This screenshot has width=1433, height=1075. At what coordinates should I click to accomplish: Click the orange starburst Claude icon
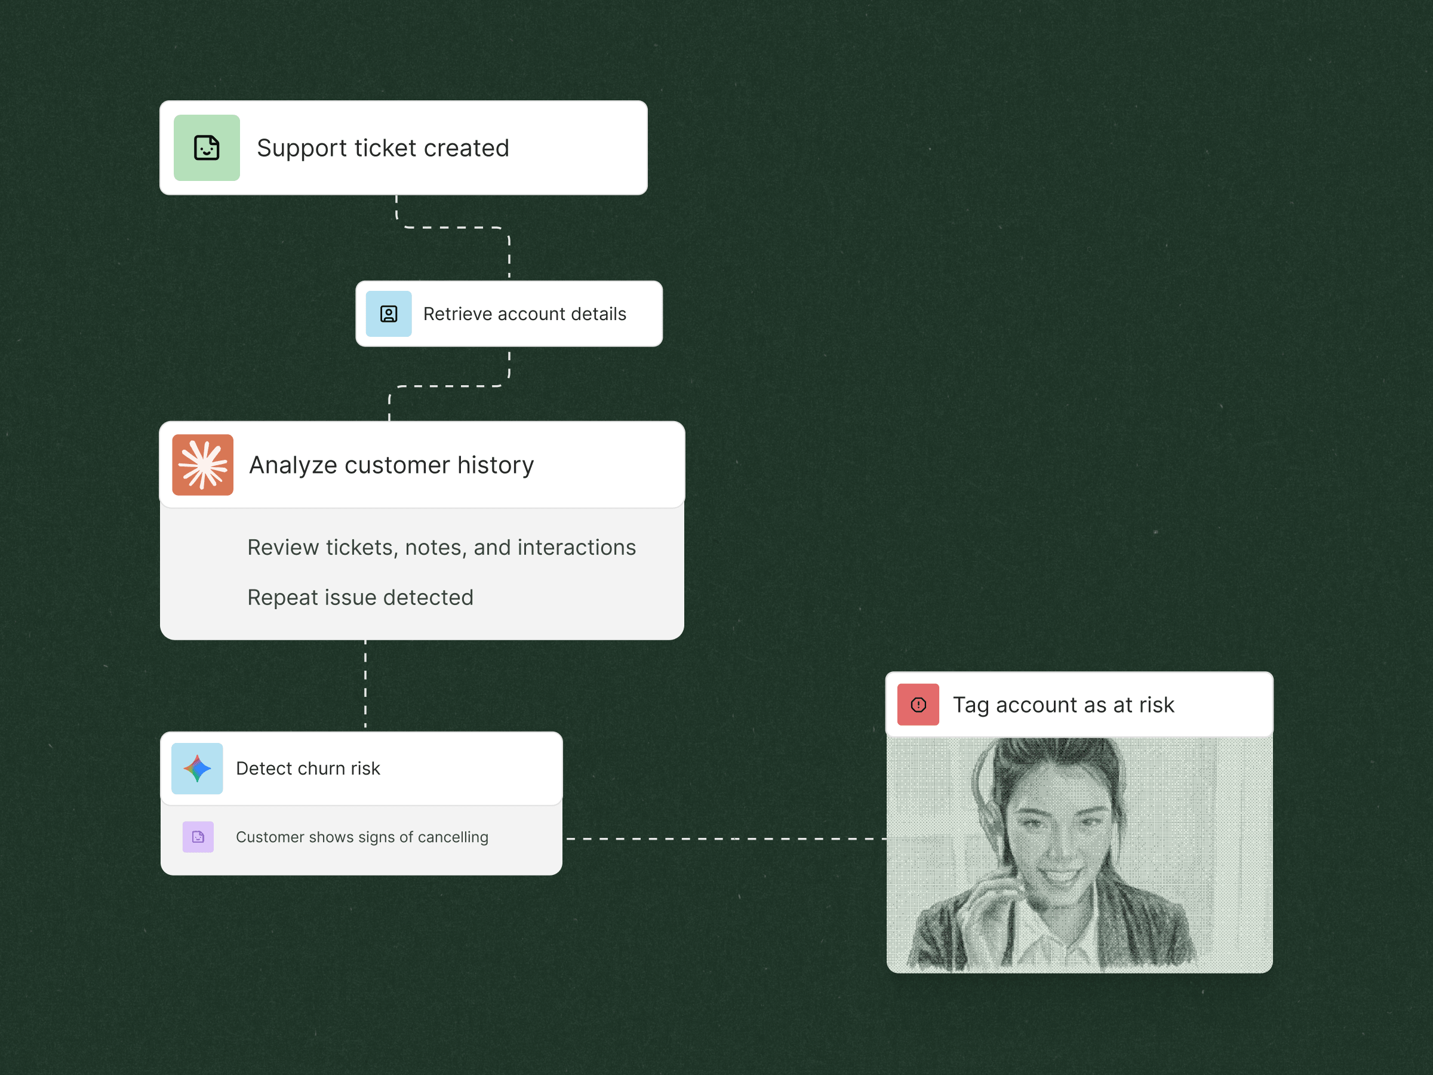pos(203,465)
